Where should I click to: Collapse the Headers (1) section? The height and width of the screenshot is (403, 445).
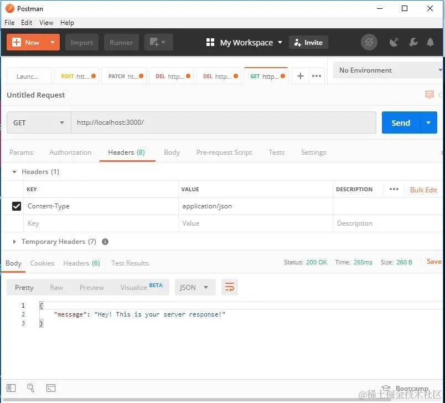14,172
